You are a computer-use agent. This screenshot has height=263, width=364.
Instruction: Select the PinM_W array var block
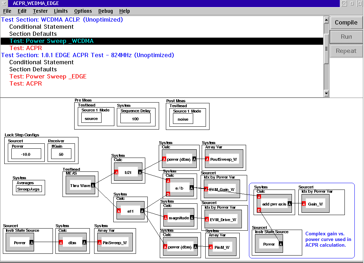(222, 247)
